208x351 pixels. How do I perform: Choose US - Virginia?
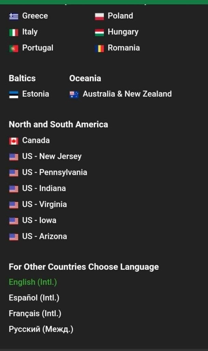coord(44,204)
